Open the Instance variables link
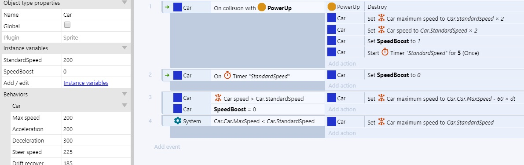The width and height of the screenshot is (524, 165). coord(86,83)
